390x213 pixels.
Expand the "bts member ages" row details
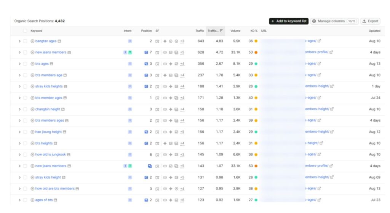click(x=20, y=98)
